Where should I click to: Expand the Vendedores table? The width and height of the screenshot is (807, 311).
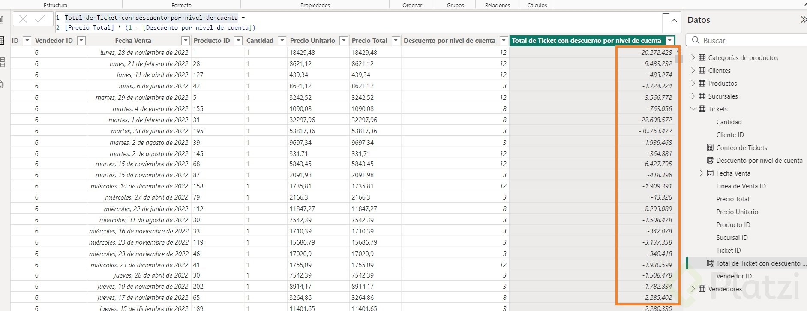pos(693,289)
